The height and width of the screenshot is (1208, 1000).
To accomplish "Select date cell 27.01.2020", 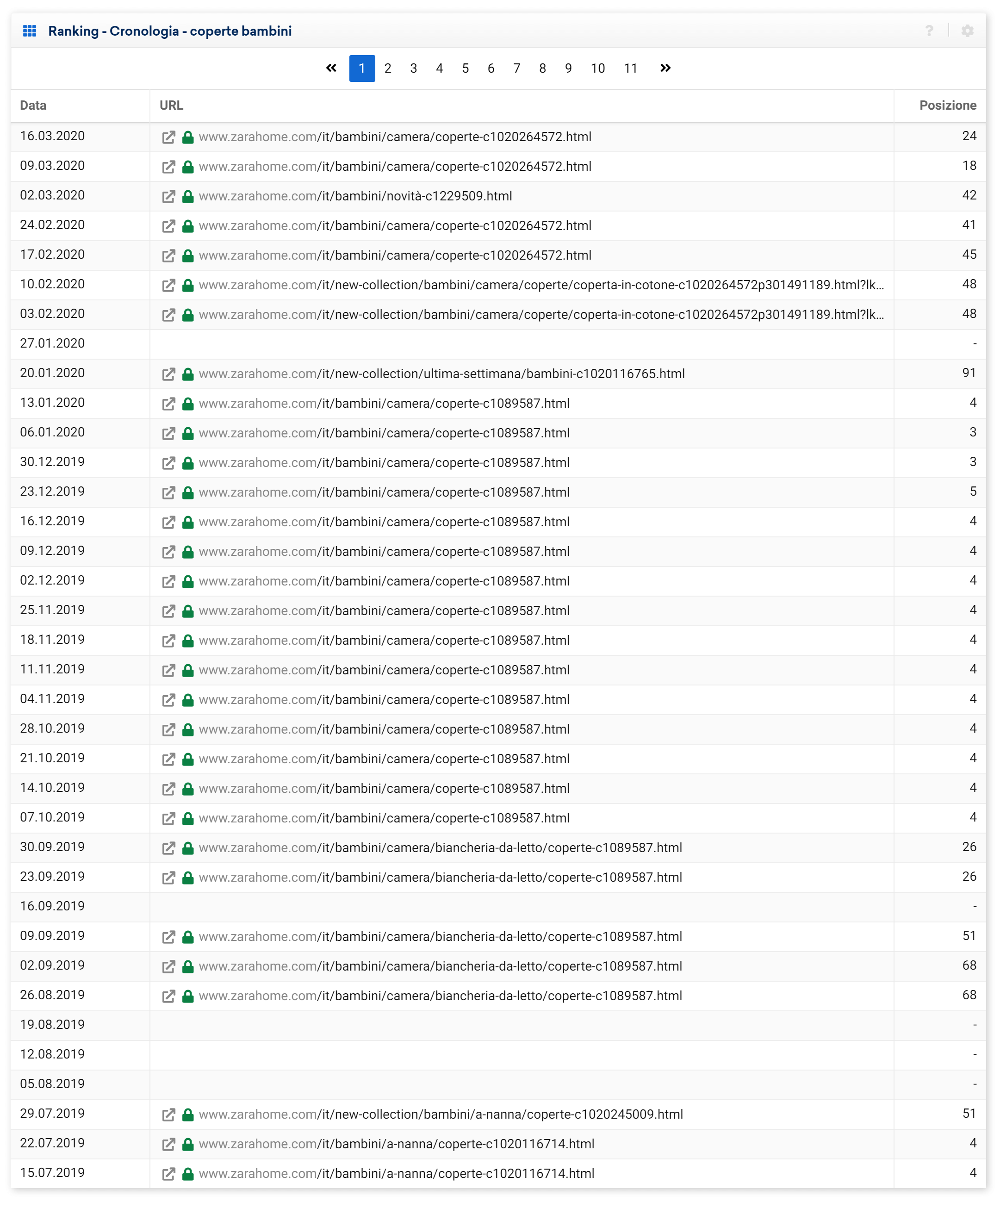I will (x=52, y=344).
